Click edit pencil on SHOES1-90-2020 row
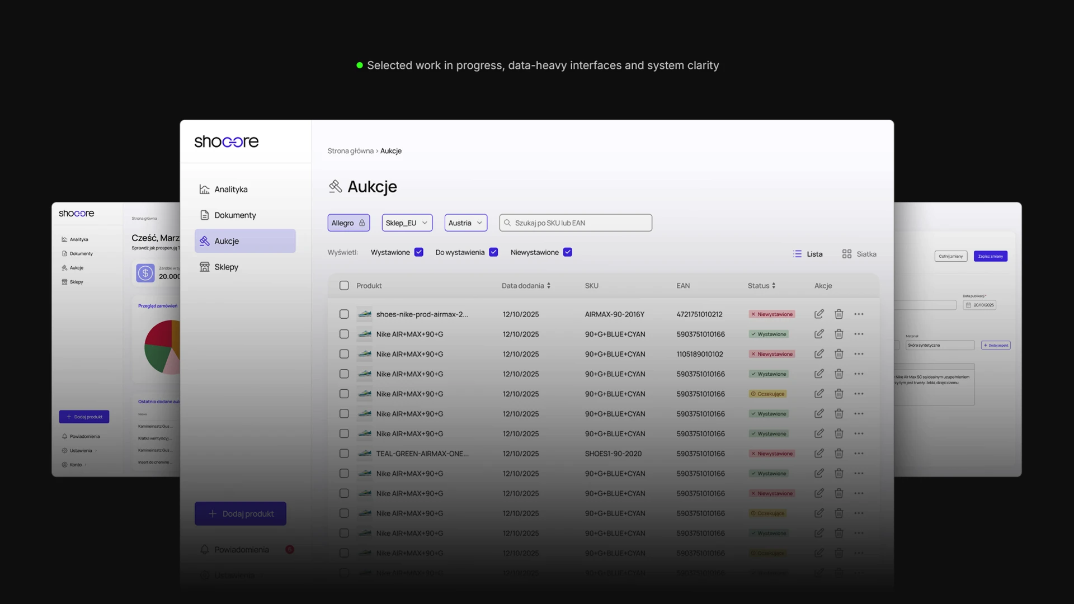1074x604 pixels. click(x=819, y=454)
